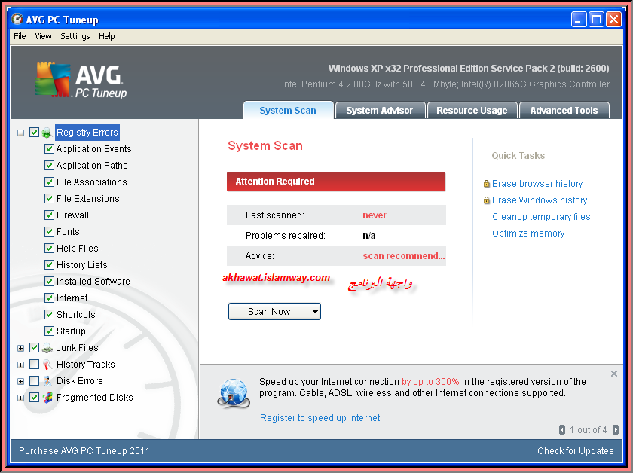Expand the Junk Files tree node

[20, 348]
